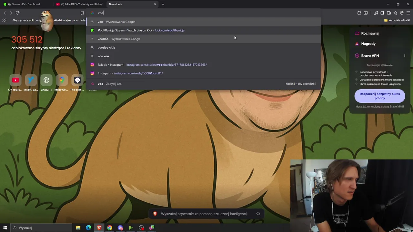Open Brave VPN widget options menu
The width and height of the screenshot is (413, 232).
pyautogui.click(x=405, y=56)
